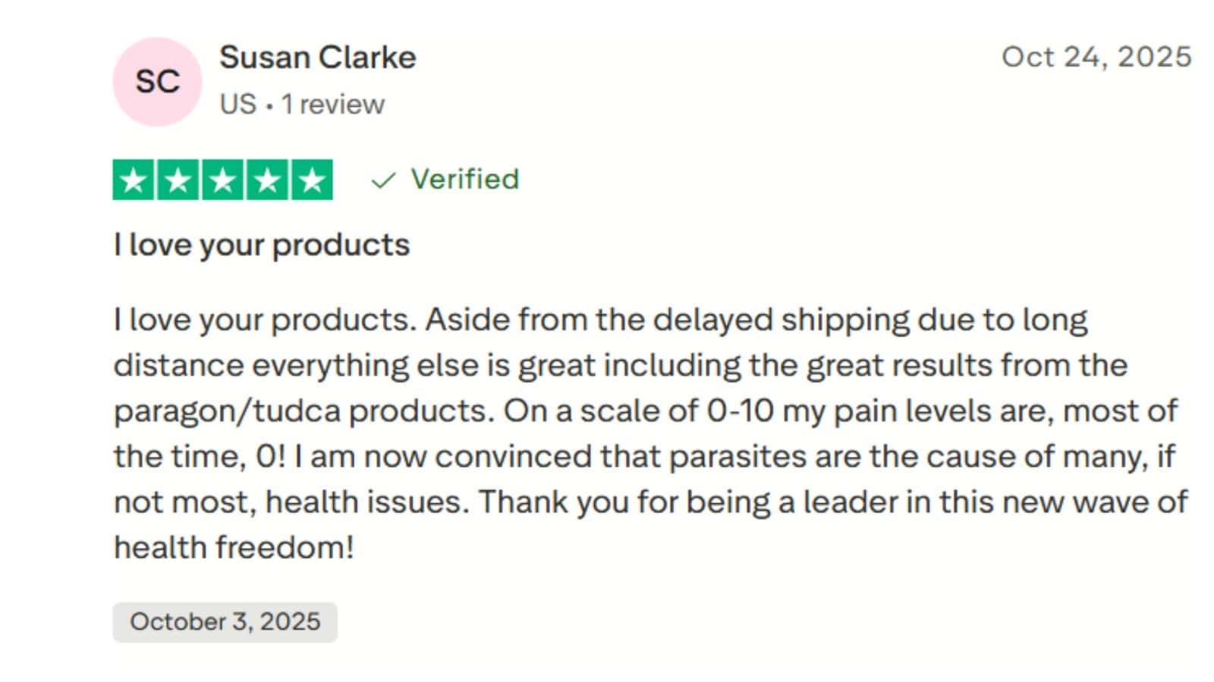This screenshot has height=682, width=1214.
Task: Open Susan Clarke's reviewer profile name
Action: pos(317,58)
